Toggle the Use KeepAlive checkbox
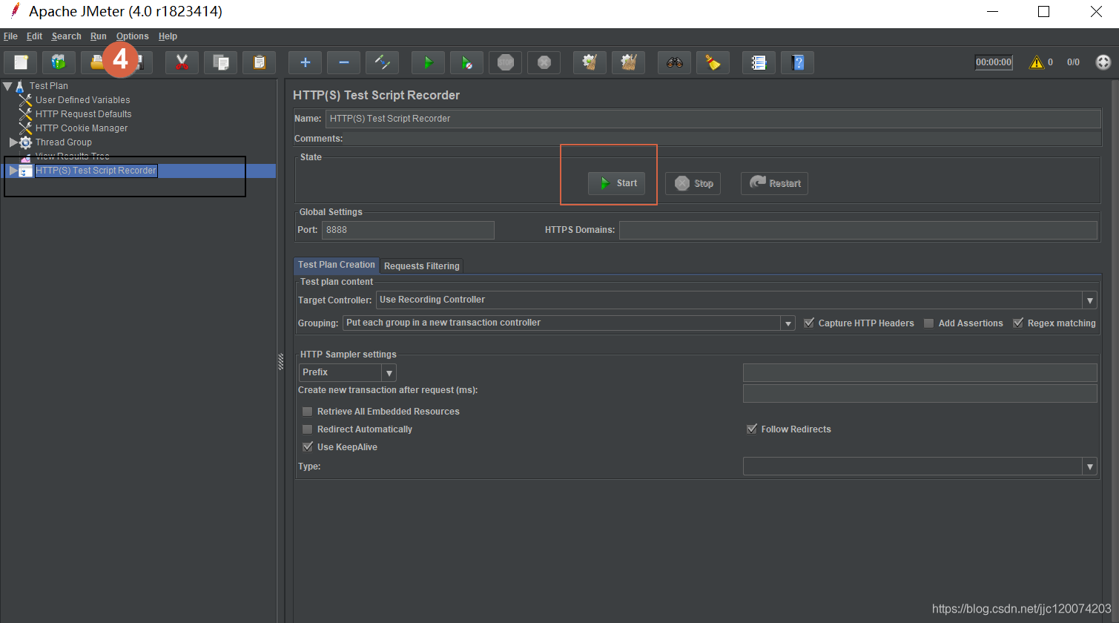The height and width of the screenshot is (623, 1119). tap(308, 446)
